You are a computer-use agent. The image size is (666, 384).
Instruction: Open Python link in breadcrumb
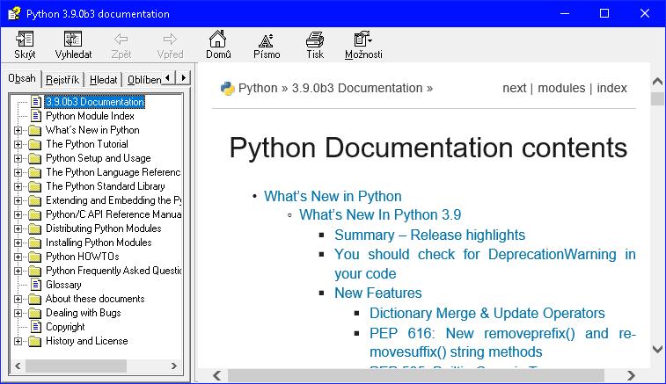[258, 88]
